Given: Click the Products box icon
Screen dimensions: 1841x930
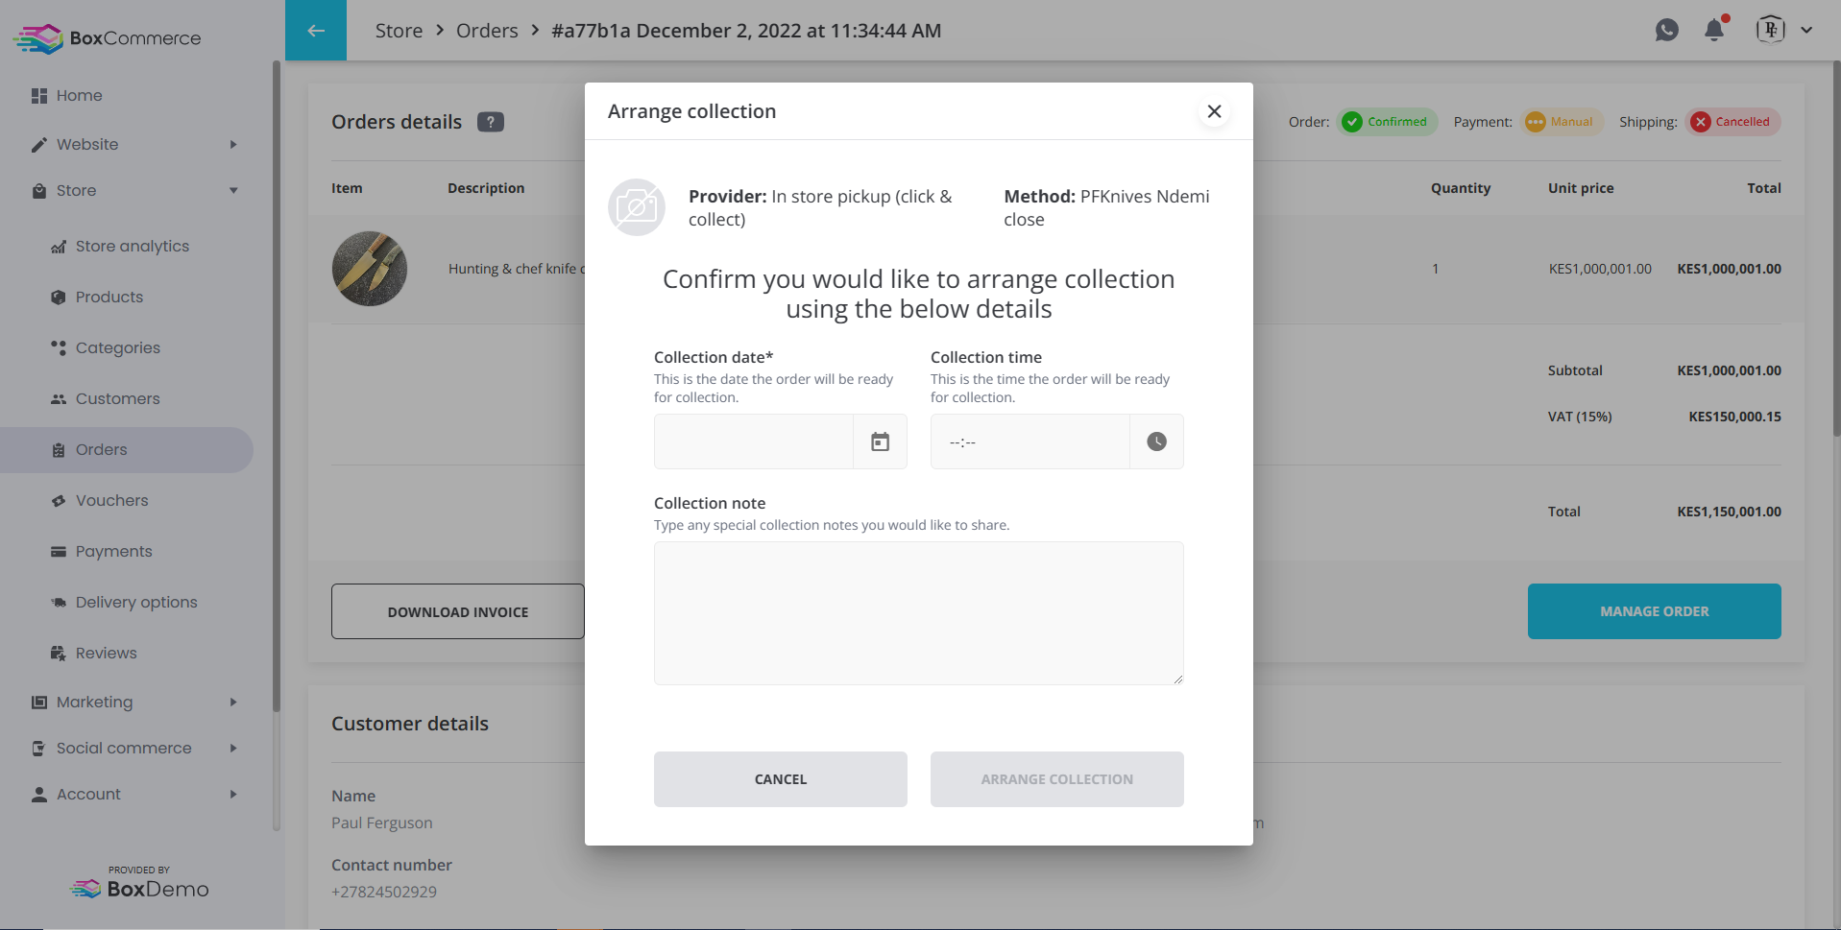Looking at the screenshot, I should [x=59, y=298].
